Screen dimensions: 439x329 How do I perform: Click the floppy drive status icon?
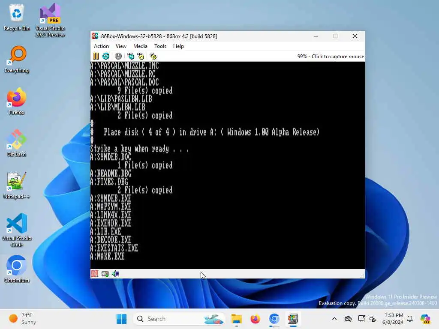tap(95, 274)
